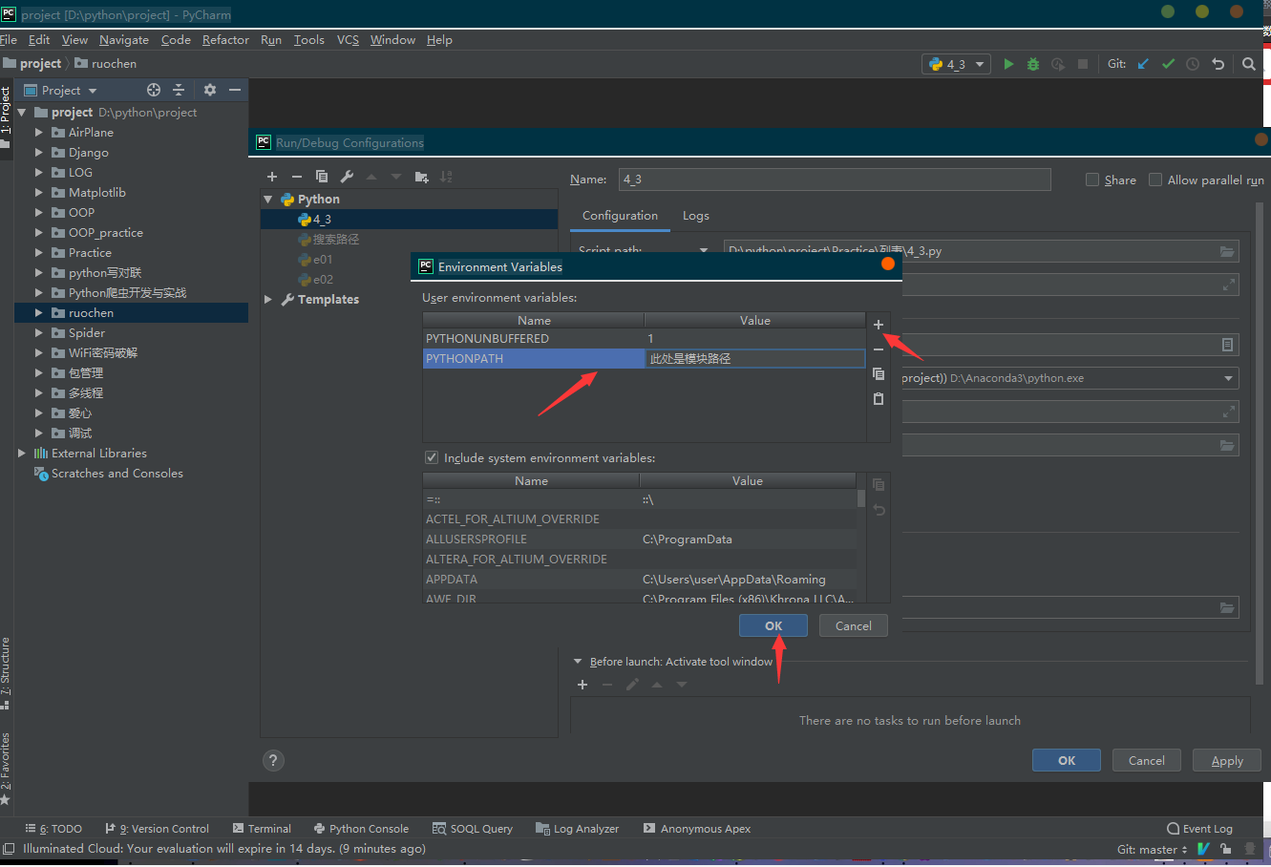The image size is (1271, 867).
Task: Run the 4_3 configuration with green play icon
Action: point(1008,64)
